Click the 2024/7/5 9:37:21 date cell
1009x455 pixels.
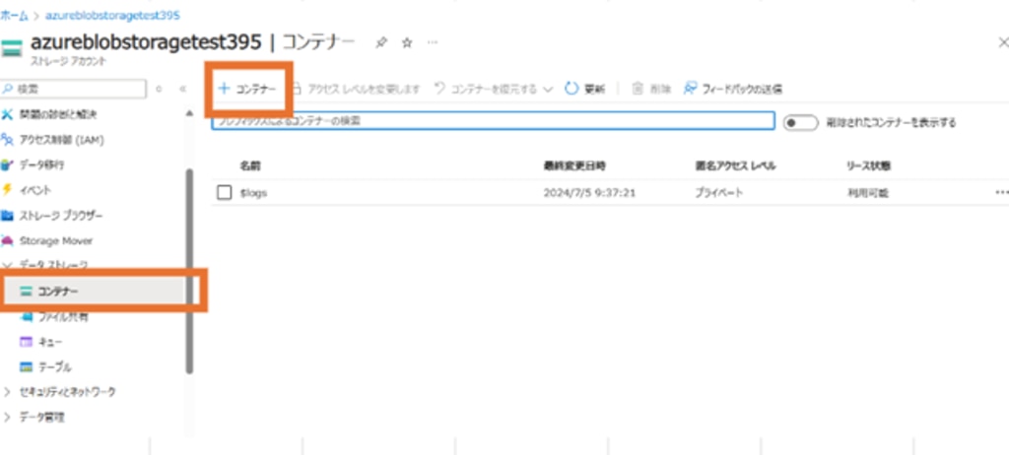pos(589,192)
